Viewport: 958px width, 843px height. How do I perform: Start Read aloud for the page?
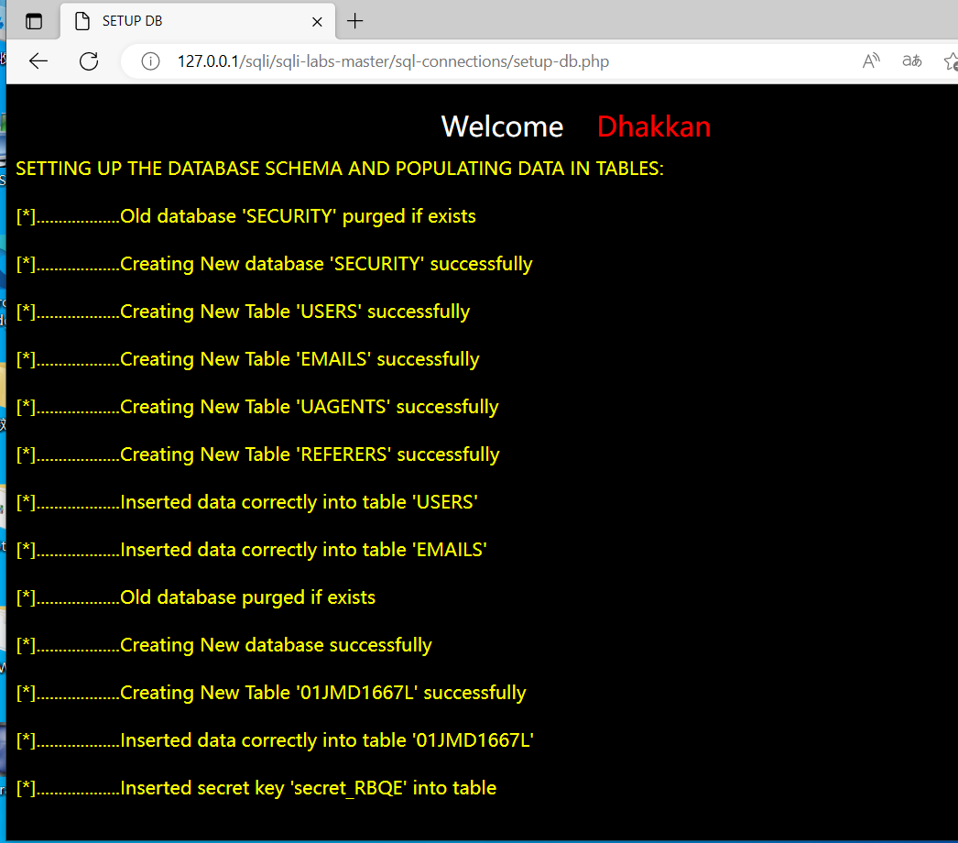870,60
